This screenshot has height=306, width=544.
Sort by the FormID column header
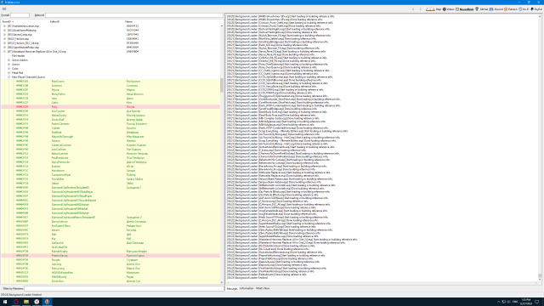click(x=25, y=21)
